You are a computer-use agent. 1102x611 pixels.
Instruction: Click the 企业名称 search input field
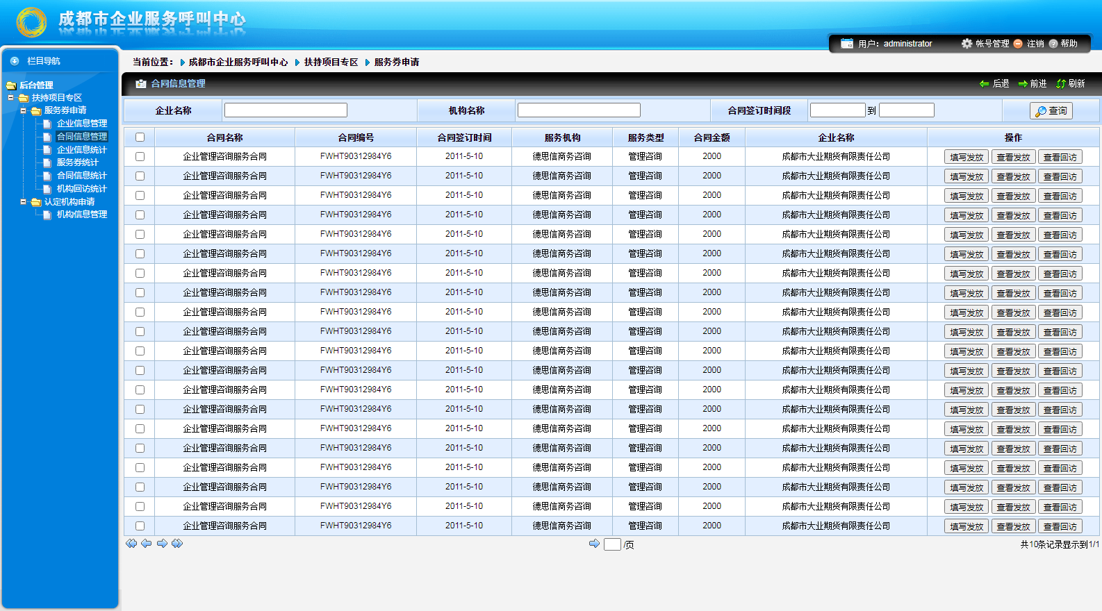[x=286, y=110]
